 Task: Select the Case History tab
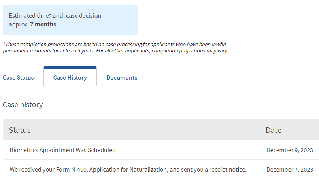70,78
